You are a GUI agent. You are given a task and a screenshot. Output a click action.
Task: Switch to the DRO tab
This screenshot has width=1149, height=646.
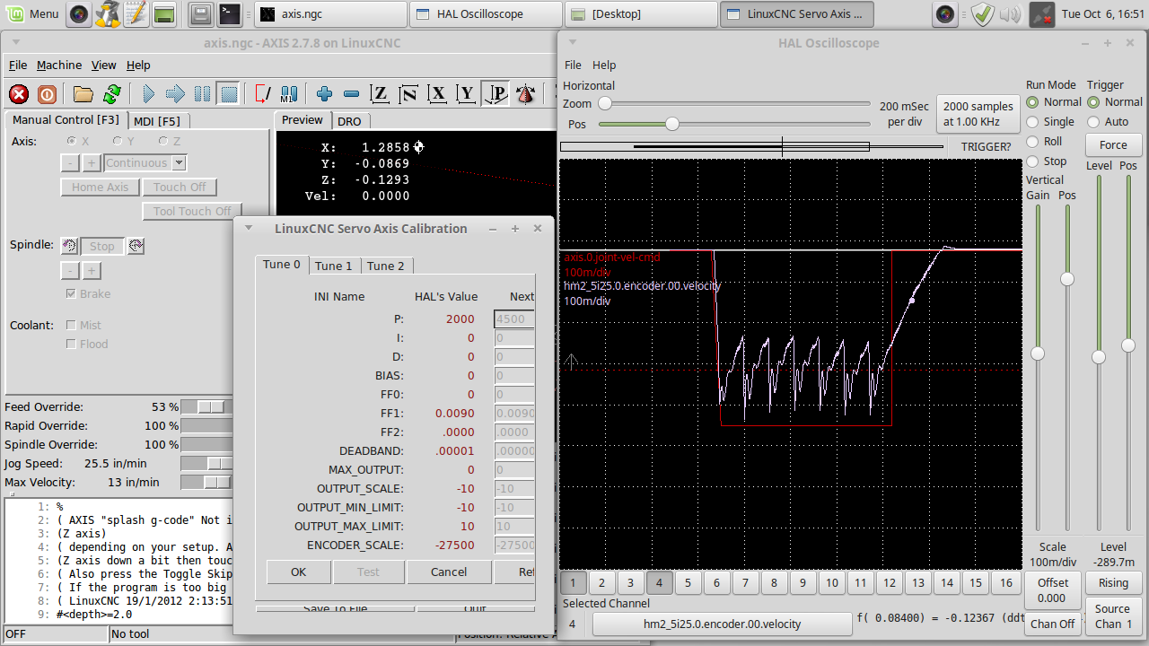click(349, 121)
